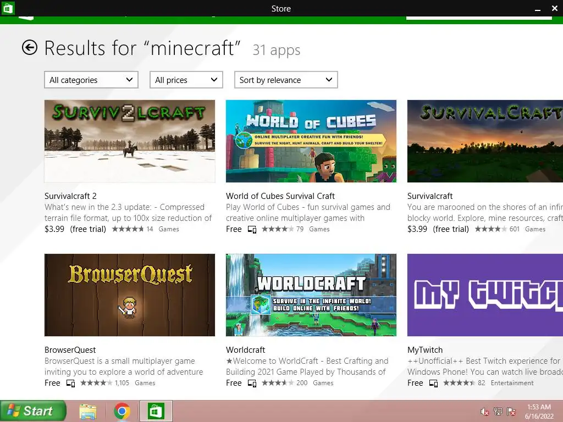
Task: Click World of Cubes star rating
Action: (x=278, y=229)
